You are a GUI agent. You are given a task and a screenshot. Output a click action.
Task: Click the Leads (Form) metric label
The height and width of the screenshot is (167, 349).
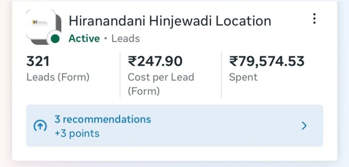[x=58, y=77]
